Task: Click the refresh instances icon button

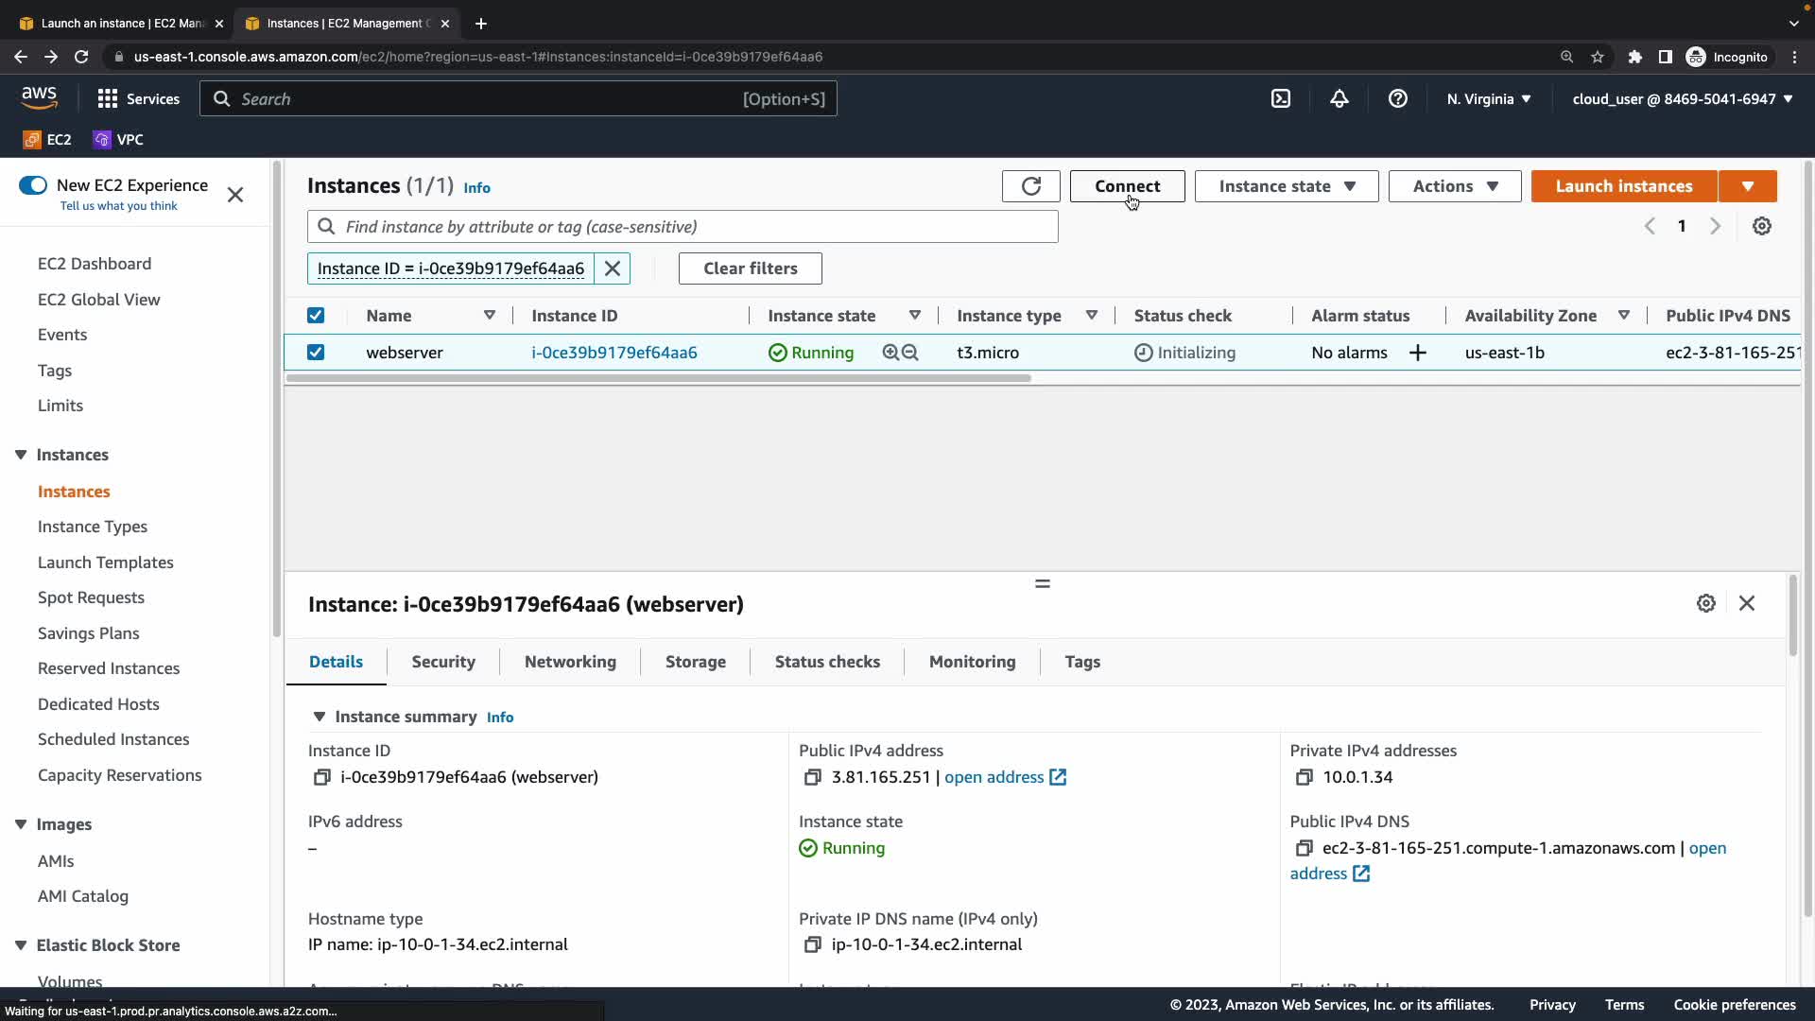Action: click(1030, 186)
